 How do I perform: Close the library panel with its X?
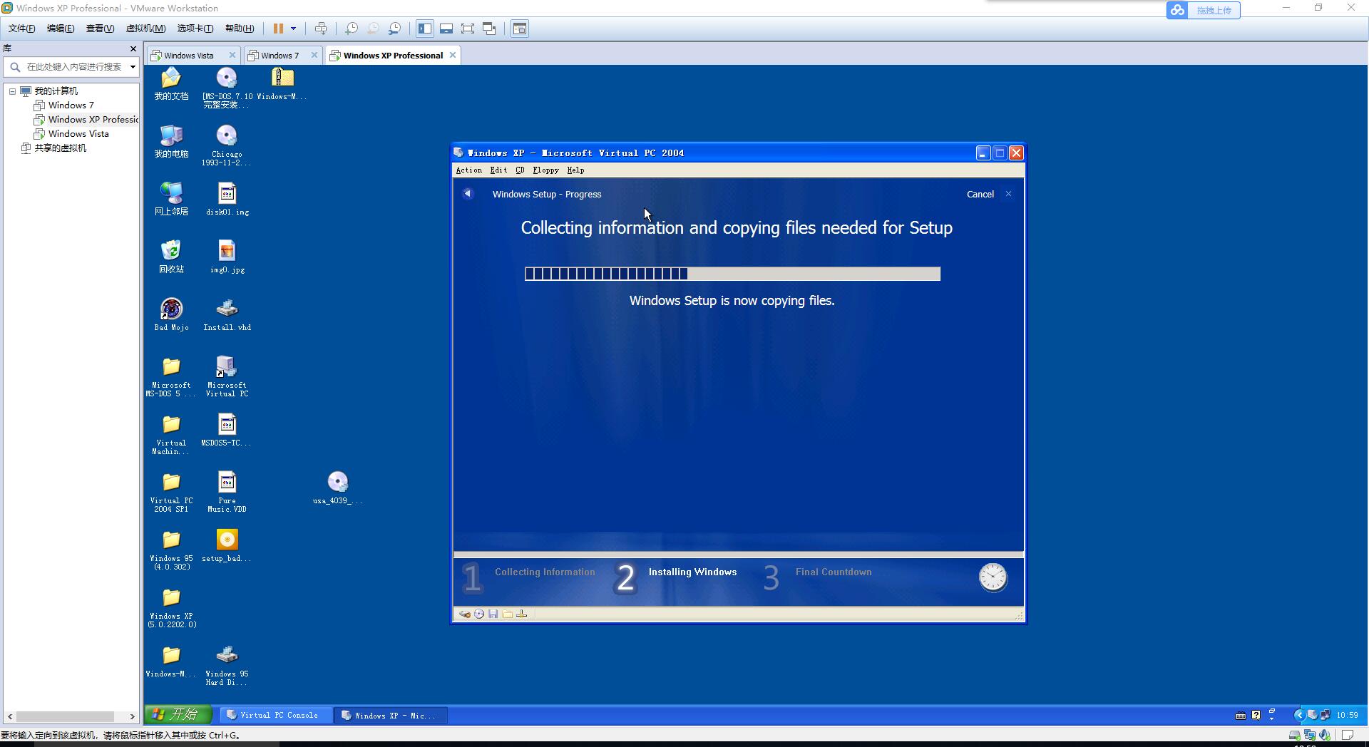point(133,48)
